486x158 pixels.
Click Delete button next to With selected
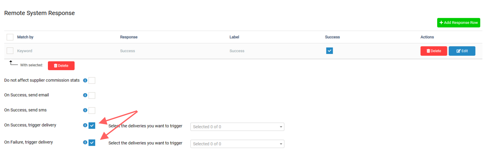coord(61,66)
